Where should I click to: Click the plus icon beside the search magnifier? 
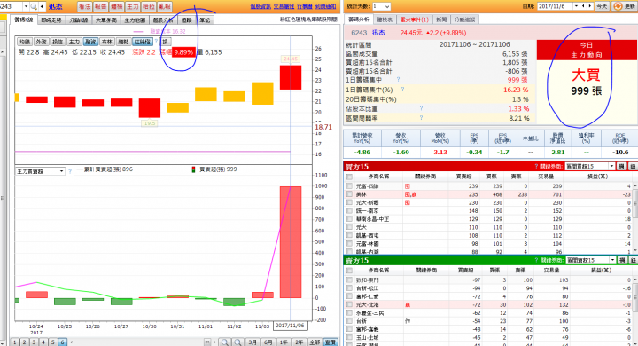pyautogui.click(x=42, y=6)
